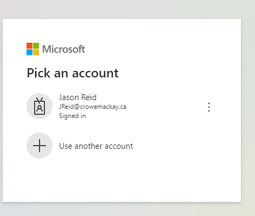Click the "Pick an account" heading
This screenshot has height=216, width=255.
[x=73, y=73]
